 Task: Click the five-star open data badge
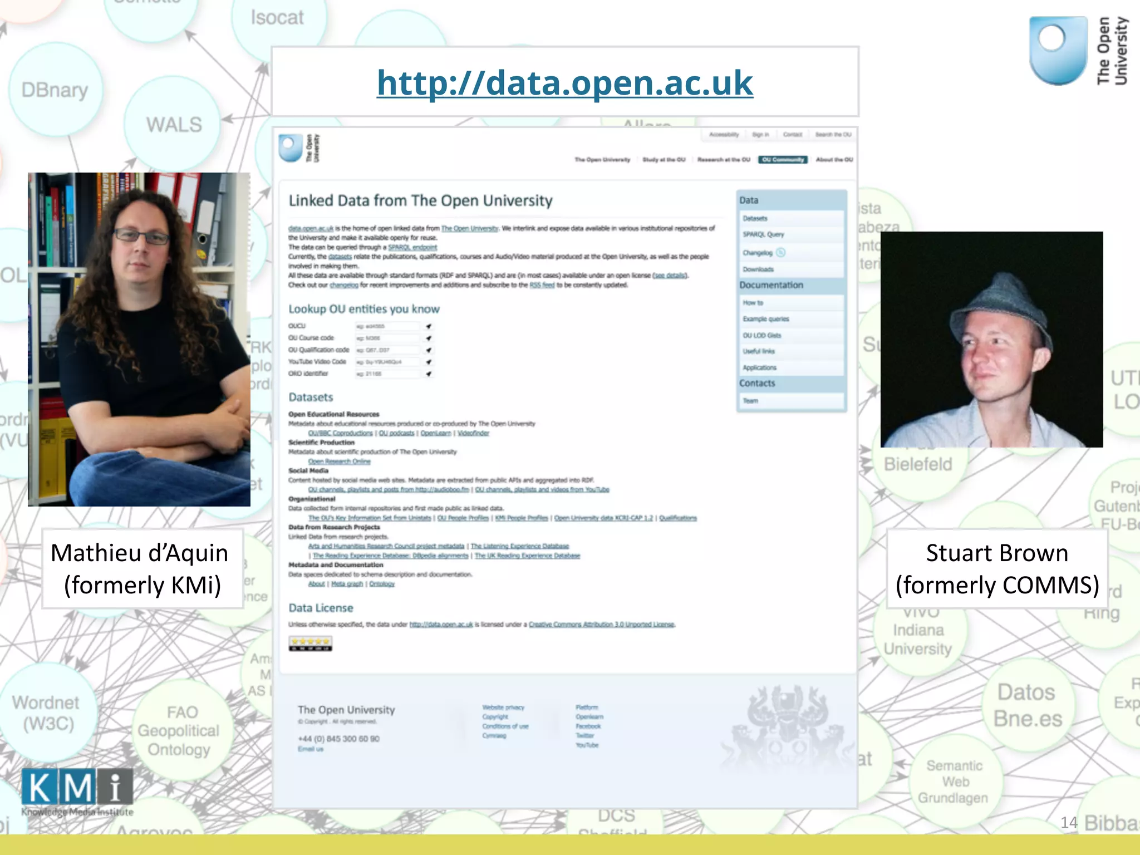click(x=310, y=643)
